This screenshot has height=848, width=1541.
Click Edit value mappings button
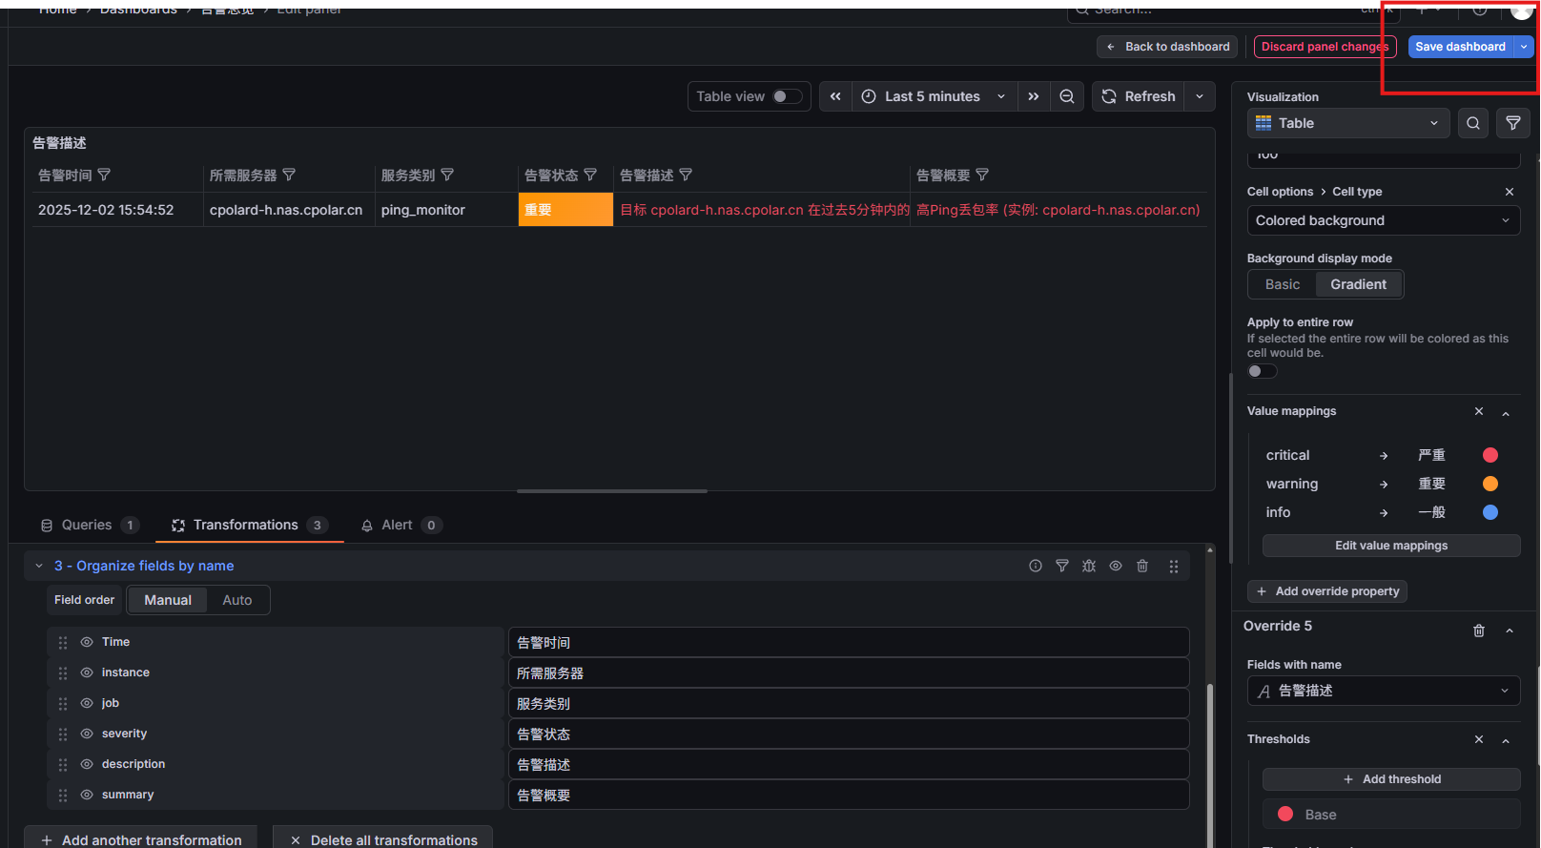pos(1390,546)
